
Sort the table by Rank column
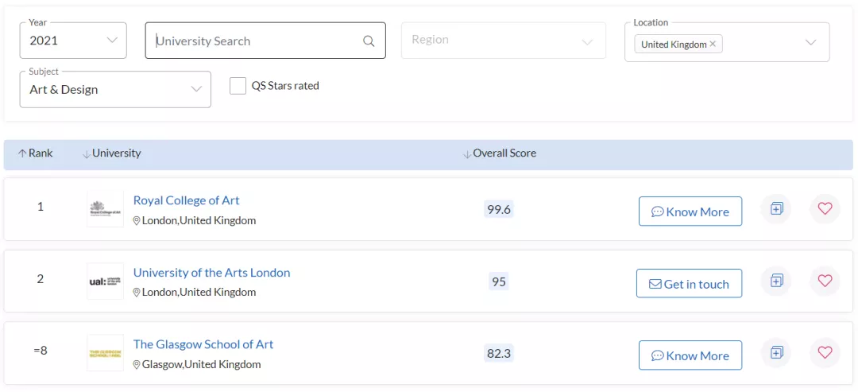point(36,153)
